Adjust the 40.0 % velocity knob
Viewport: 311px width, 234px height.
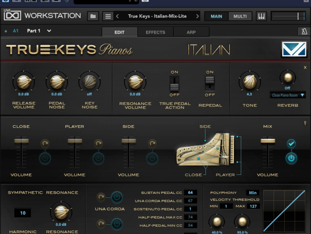217,222
